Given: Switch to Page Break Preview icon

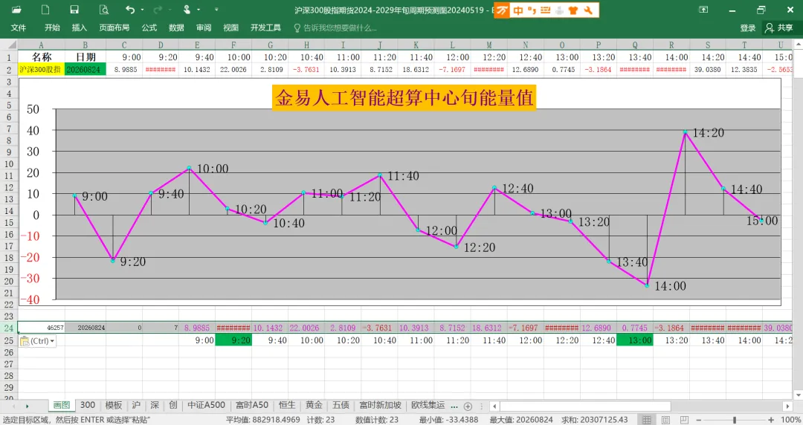Looking at the screenshot, I should point(684,420).
